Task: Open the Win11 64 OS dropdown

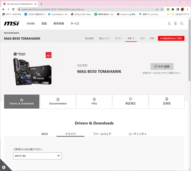Action: pos(37,156)
